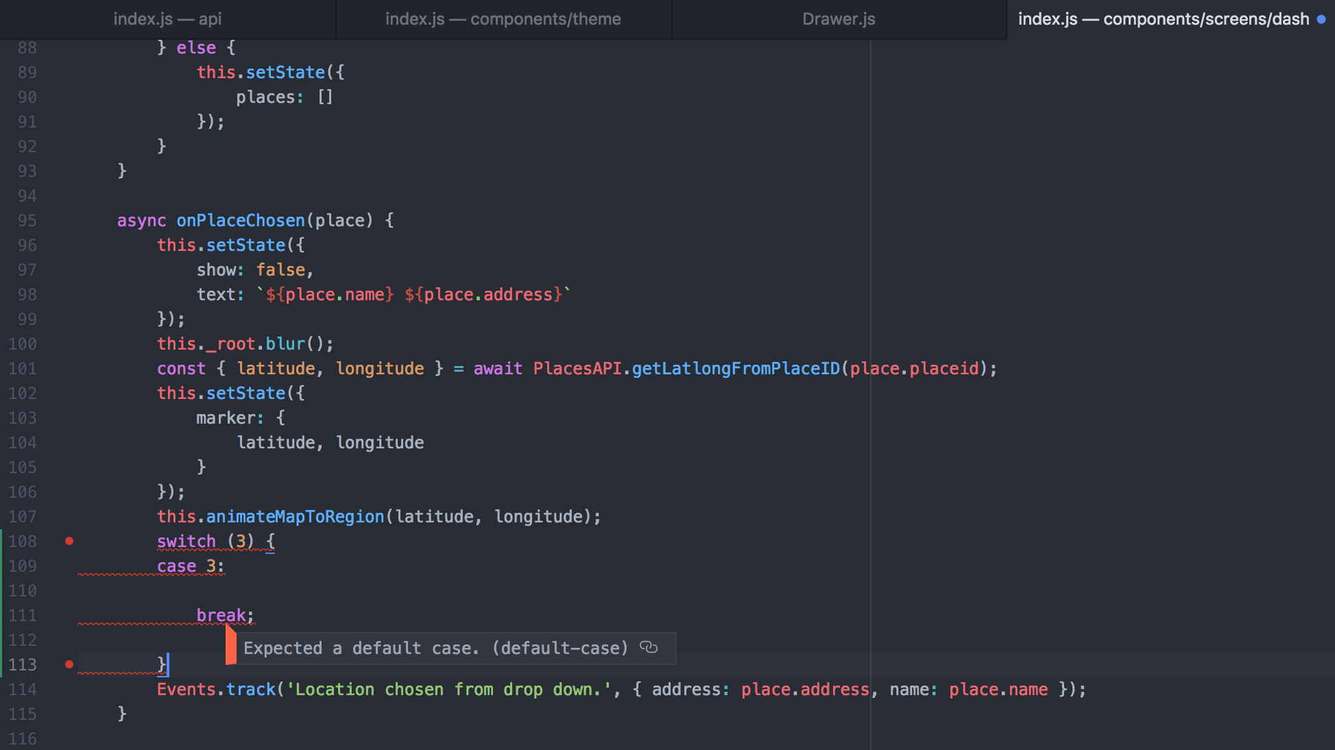Click the onPlaceChosen method name
The height and width of the screenshot is (750, 1335).
[240, 221]
